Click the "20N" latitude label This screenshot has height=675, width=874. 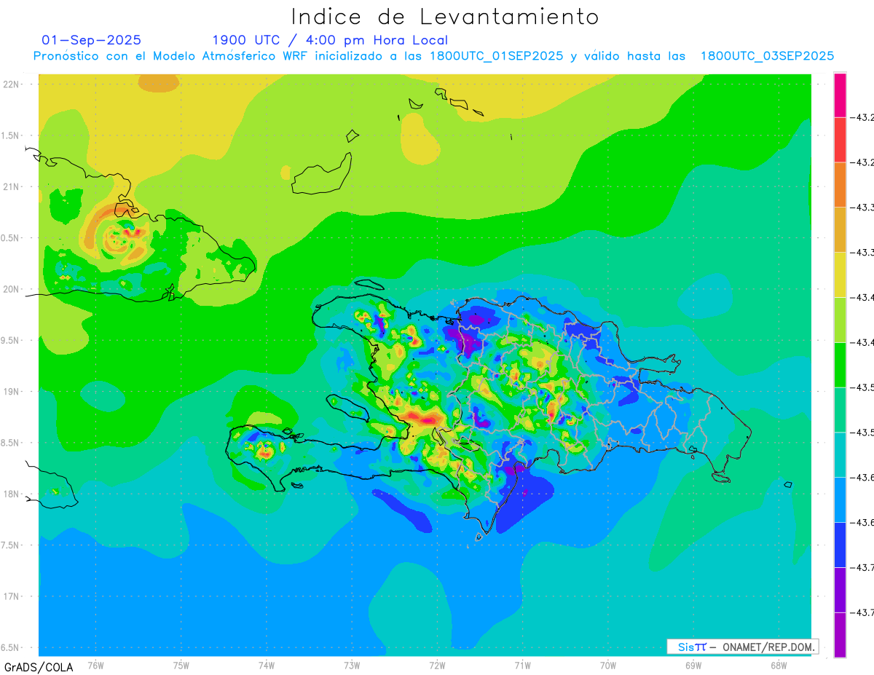click(11, 289)
